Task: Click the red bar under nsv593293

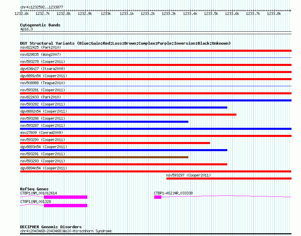Action: [124, 164]
